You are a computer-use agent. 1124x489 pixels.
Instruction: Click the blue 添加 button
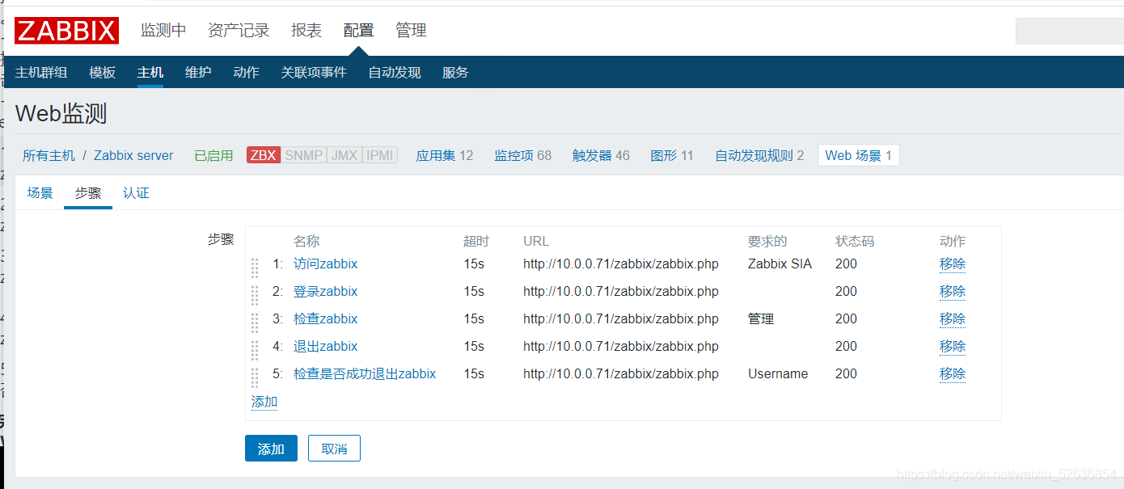(271, 449)
